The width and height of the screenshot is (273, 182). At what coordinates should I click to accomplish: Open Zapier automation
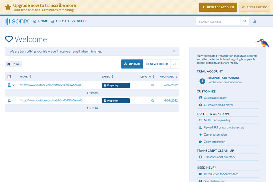tap(228, 135)
